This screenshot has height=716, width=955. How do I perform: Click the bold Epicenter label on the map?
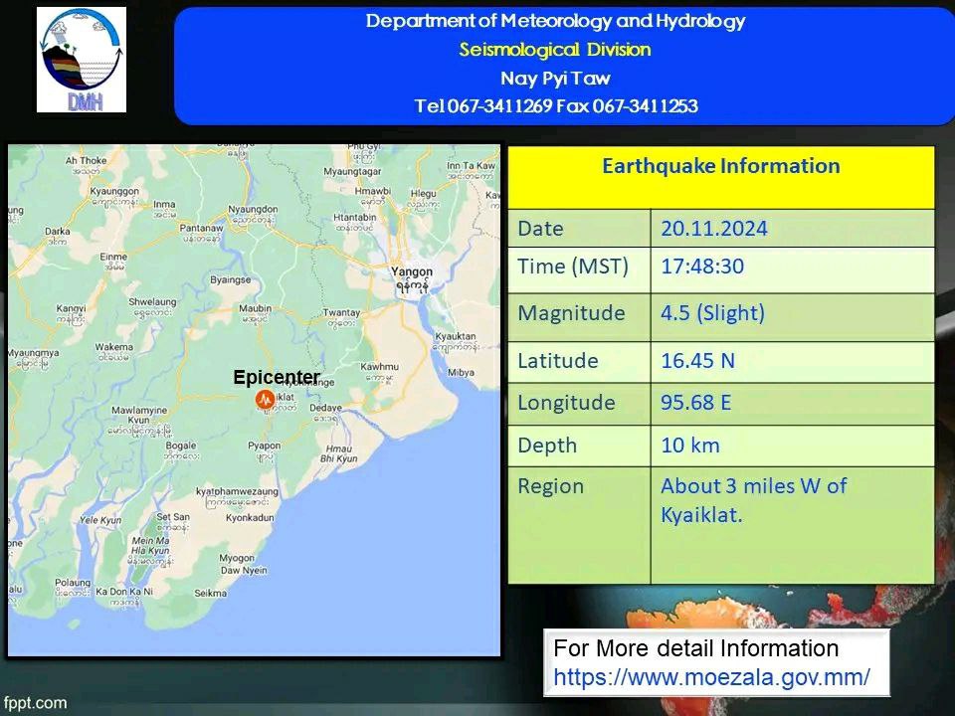277,378
